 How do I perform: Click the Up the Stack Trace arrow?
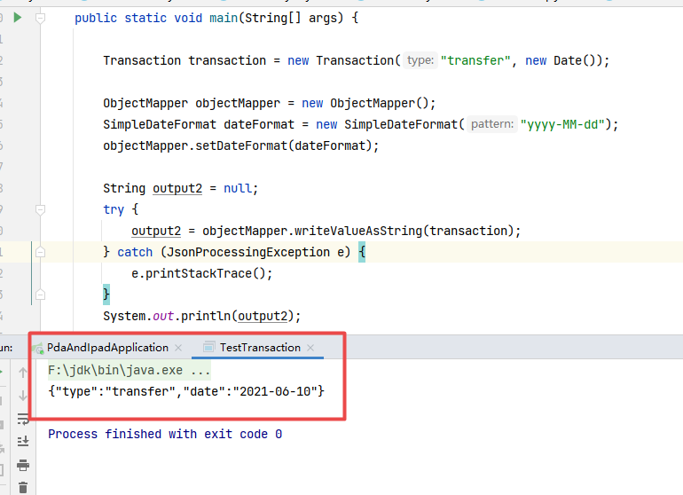(23, 373)
